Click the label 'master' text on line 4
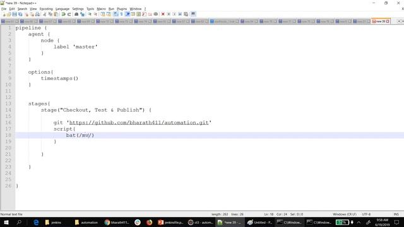 tap(76, 47)
